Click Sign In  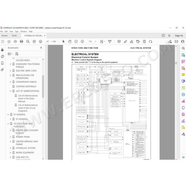click(x=179, y=36)
